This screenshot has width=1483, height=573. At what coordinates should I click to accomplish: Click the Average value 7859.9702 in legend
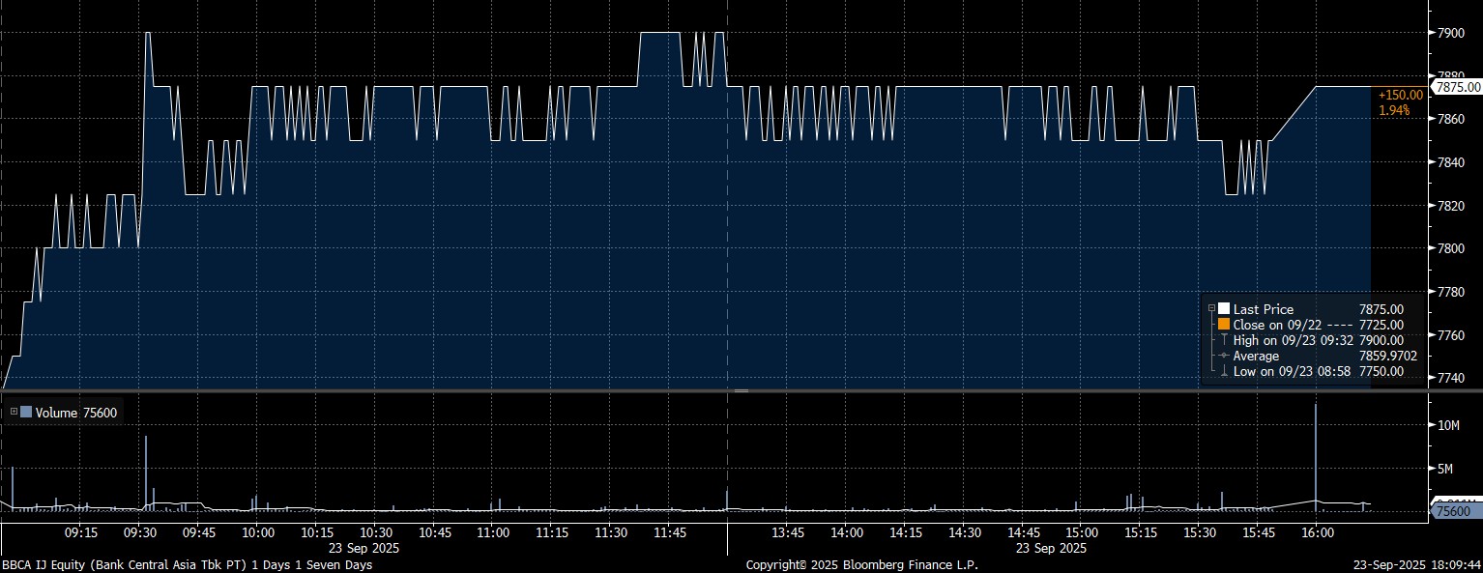(x=1387, y=357)
